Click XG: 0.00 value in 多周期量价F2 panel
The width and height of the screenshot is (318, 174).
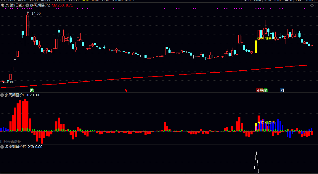pyautogui.click(x=35, y=147)
